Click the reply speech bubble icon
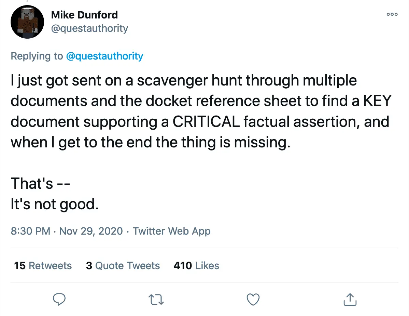 (60, 299)
